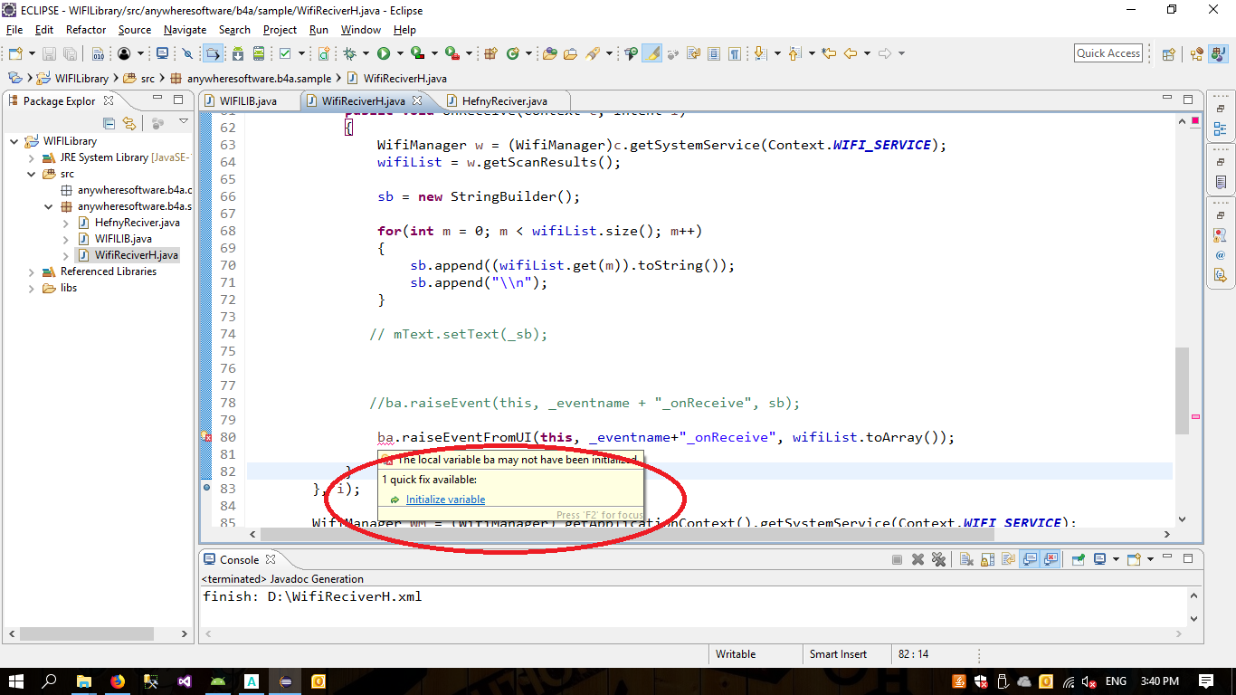Click Last Edit Location icon
Viewport: 1236px width, 695px height.
829,53
